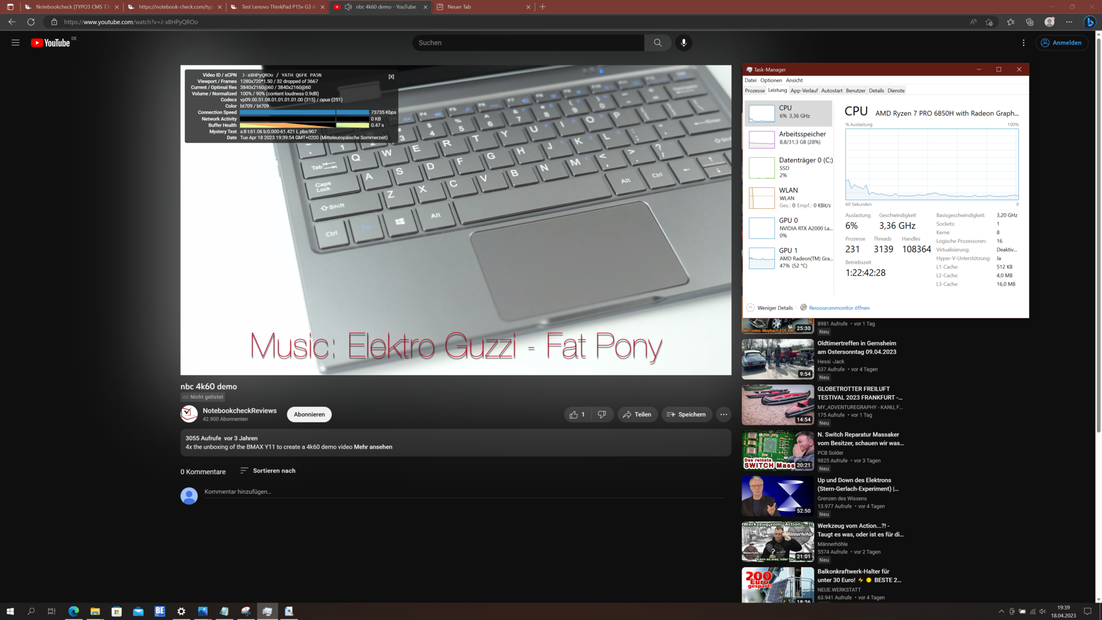The height and width of the screenshot is (620, 1102).
Task: Click the search magnifier button
Action: (657, 42)
